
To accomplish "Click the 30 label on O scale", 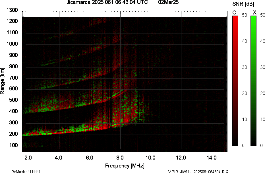I will [x=245, y=67].
